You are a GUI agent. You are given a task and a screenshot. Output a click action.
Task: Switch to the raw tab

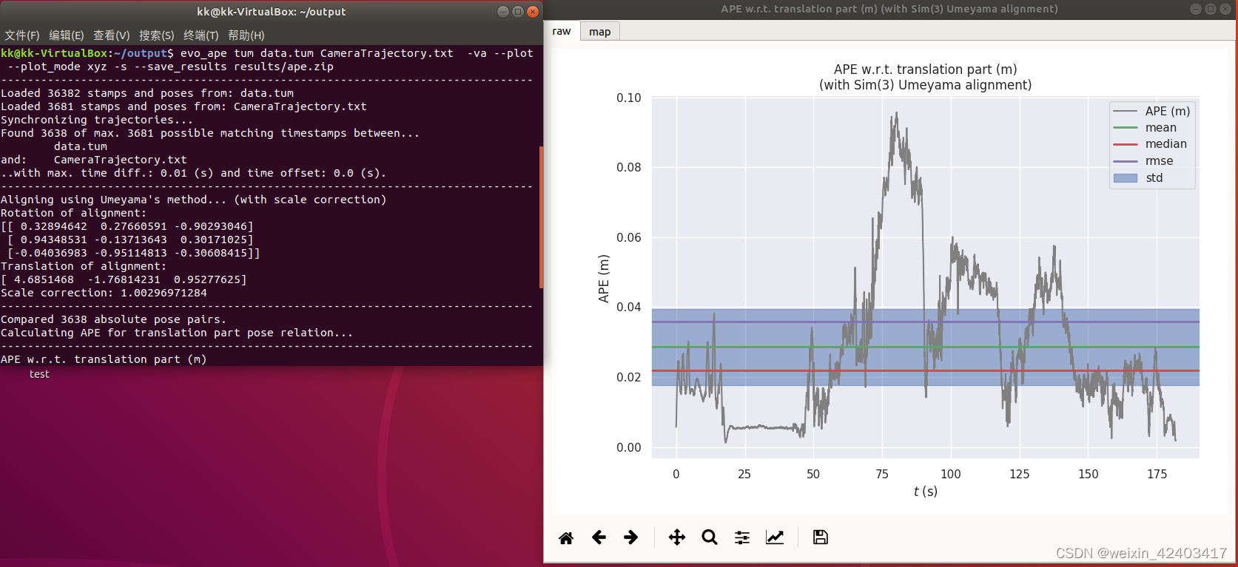click(562, 31)
